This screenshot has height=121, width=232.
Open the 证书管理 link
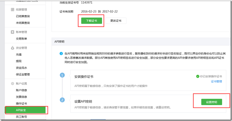216,81
